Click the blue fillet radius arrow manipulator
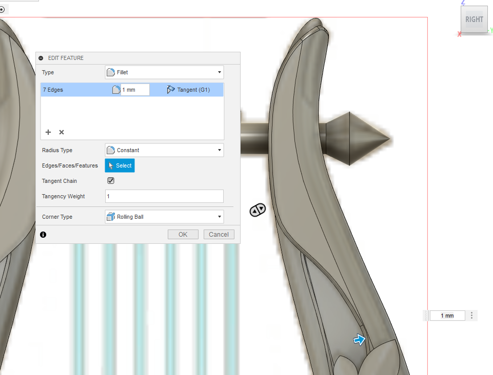This screenshot has height=375, width=493. [x=360, y=340]
